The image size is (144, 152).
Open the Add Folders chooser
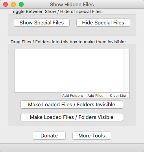(x=72, y=95)
